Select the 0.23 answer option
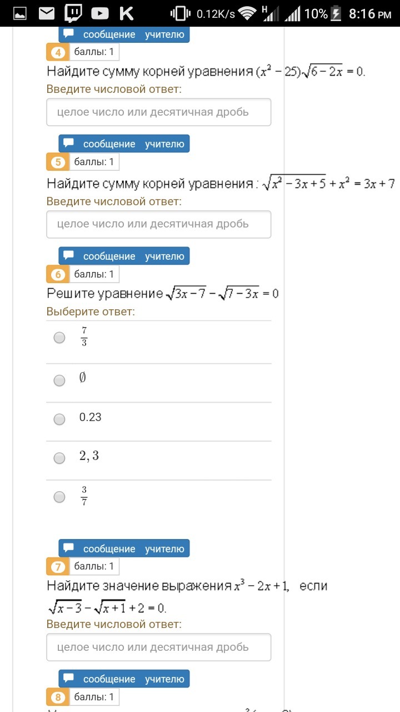This screenshot has width=400, height=712. pos(59,419)
